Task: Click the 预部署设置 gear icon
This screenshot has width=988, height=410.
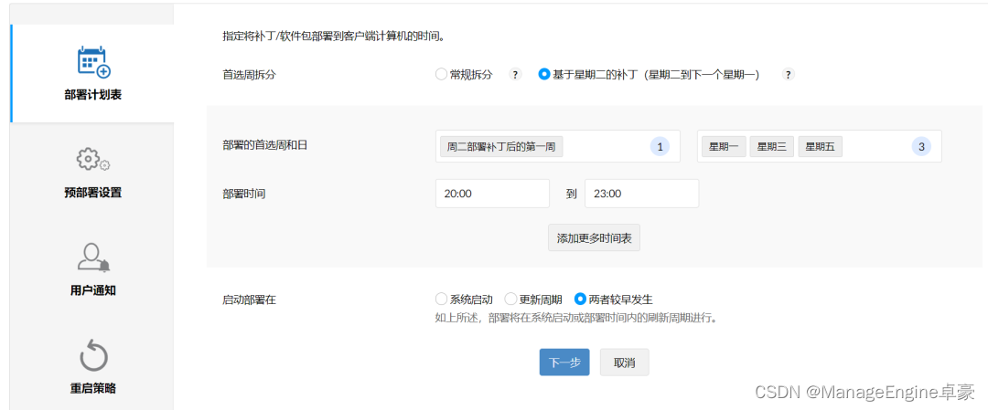Action: click(x=93, y=160)
